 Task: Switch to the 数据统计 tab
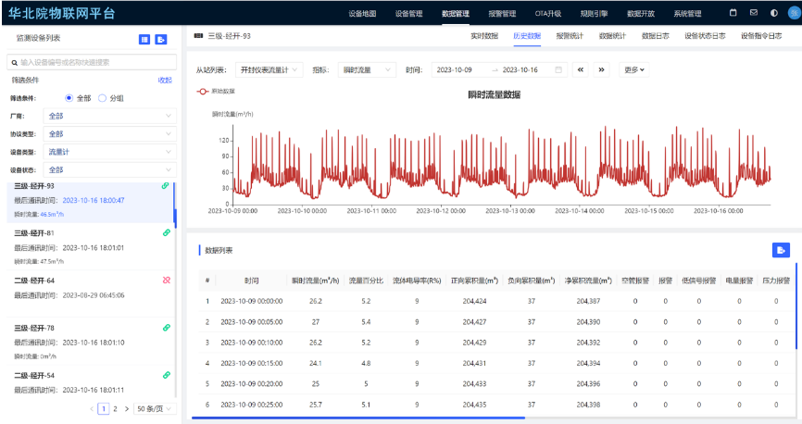[612, 36]
